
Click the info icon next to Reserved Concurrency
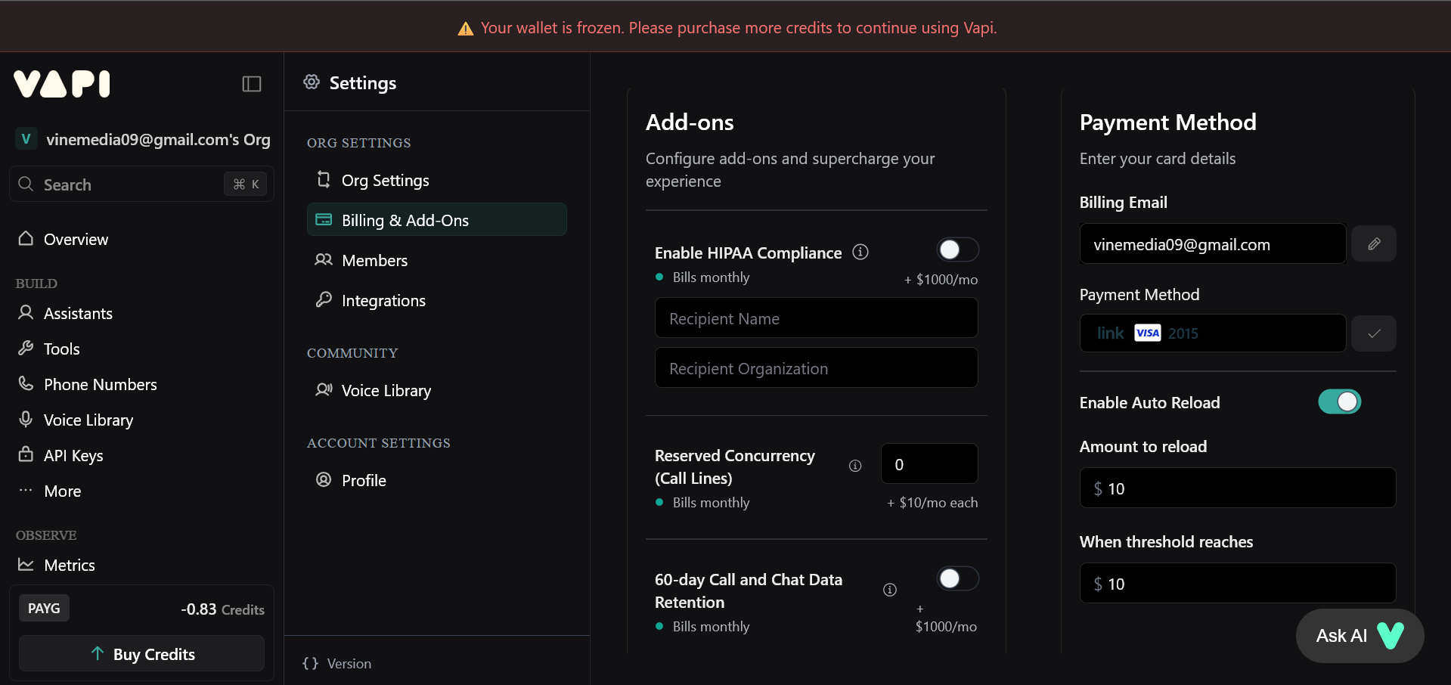pos(854,466)
